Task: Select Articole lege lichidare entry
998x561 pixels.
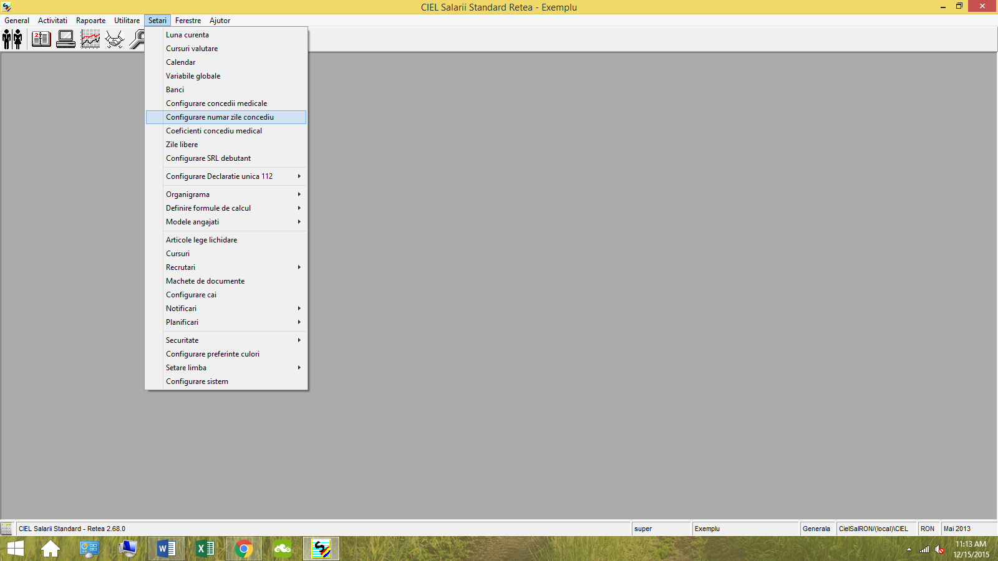Action: 226,240
